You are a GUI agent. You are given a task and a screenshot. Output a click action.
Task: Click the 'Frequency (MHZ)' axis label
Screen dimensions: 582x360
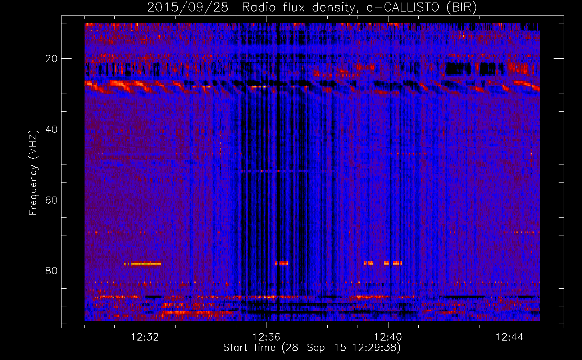pyautogui.click(x=33, y=173)
